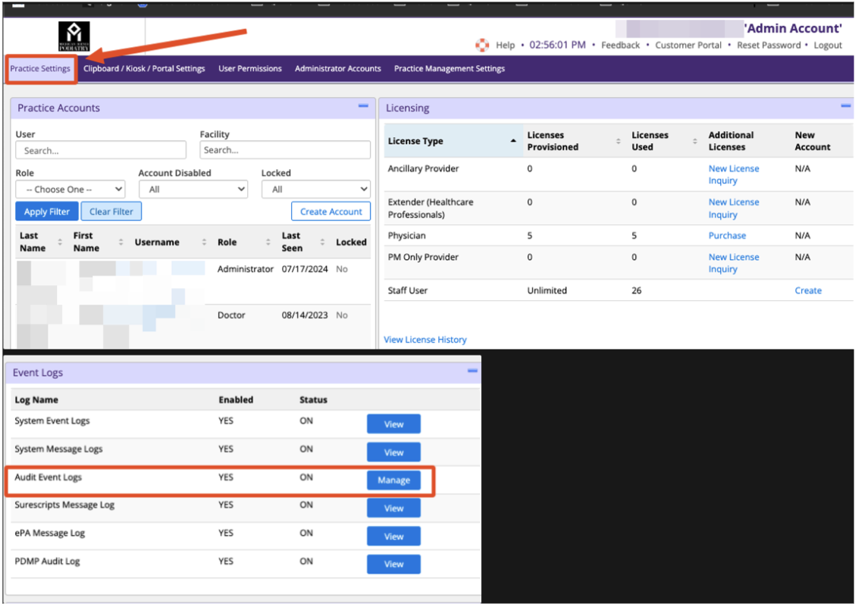Click the Unlimited provisioned value

[547, 290]
